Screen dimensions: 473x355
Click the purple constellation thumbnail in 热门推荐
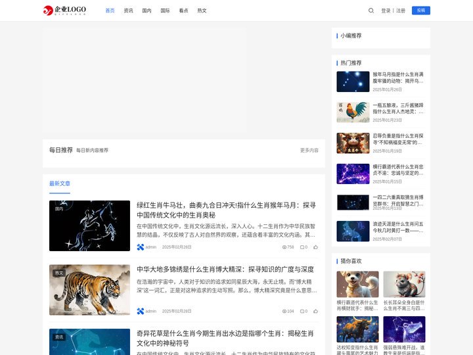coord(353,174)
